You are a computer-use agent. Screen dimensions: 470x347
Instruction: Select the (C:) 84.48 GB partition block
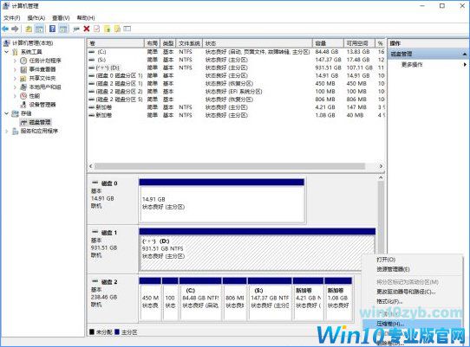(x=200, y=299)
